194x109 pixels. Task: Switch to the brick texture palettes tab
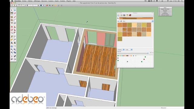point(130,15)
